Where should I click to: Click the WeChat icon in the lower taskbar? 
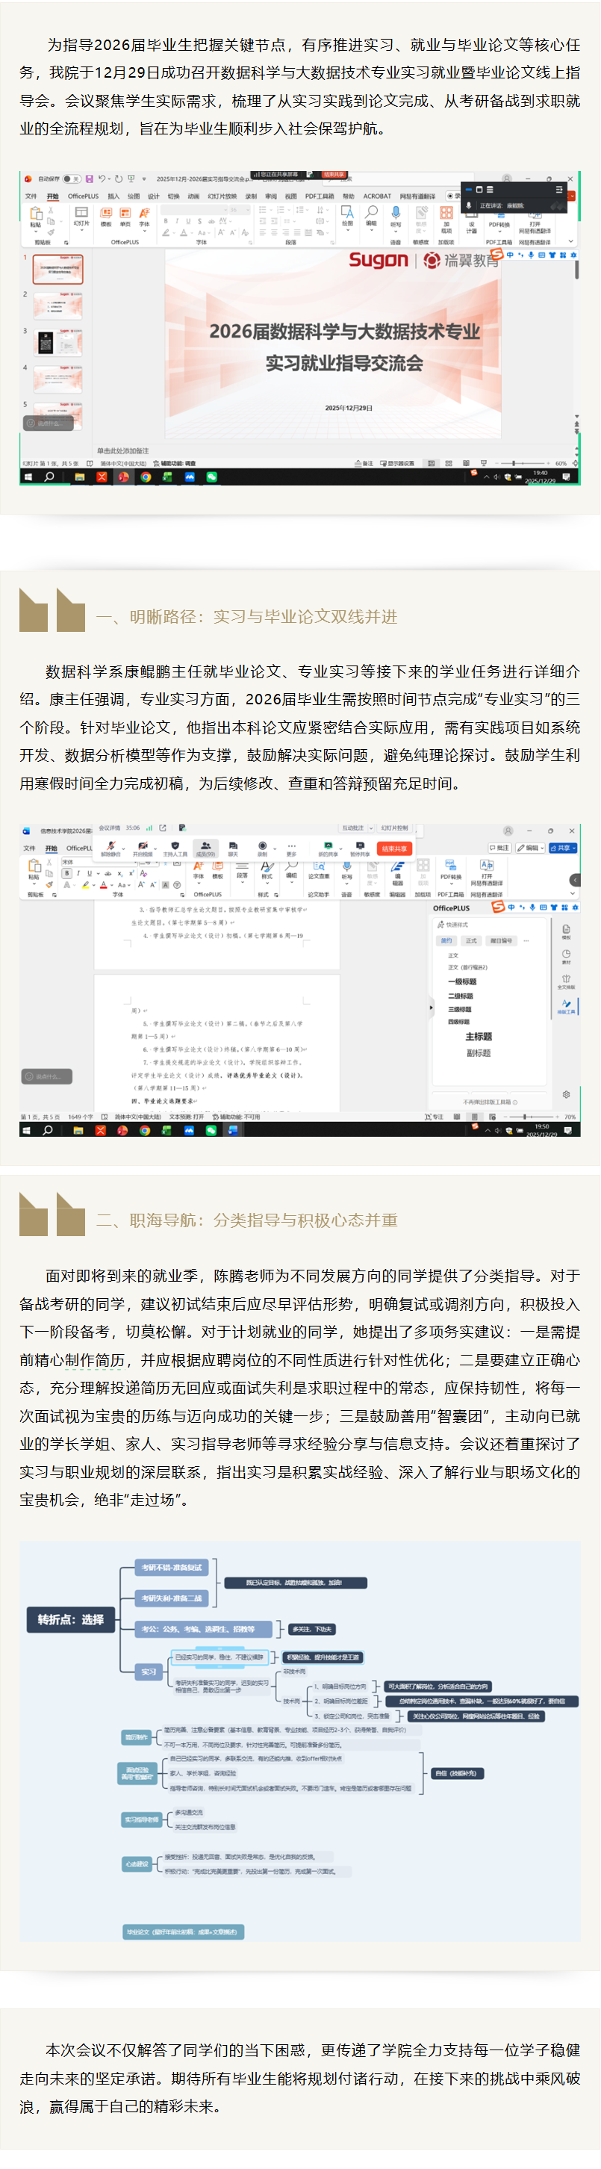(x=211, y=1130)
